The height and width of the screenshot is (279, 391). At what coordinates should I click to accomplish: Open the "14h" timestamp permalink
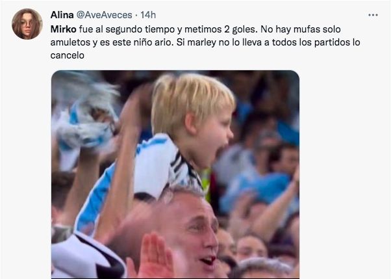(148, 15)
